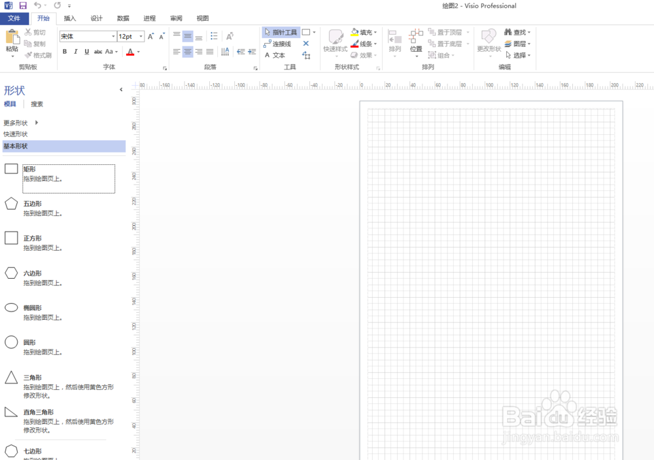Click the decrease font size icon
Viewport: 654px width, 460px height.
162,37
